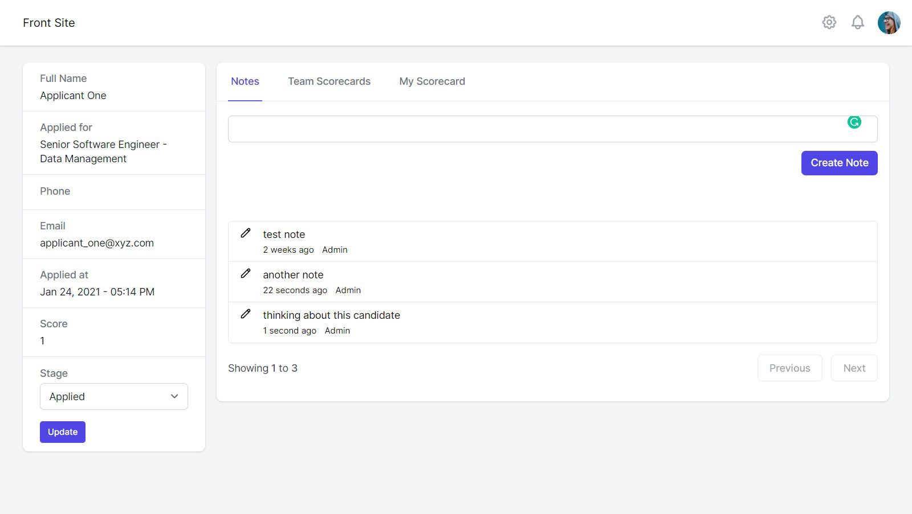This screenshot has height=514, width=912.
Task: Open the My Scorecard tab
Action: coord(432,81)
